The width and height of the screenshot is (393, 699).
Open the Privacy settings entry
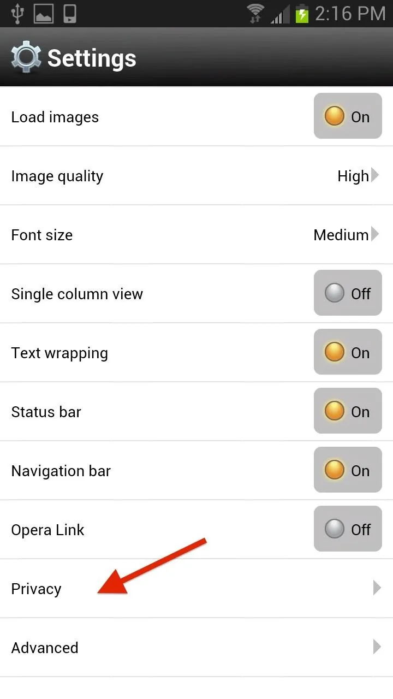coord(196,589)
